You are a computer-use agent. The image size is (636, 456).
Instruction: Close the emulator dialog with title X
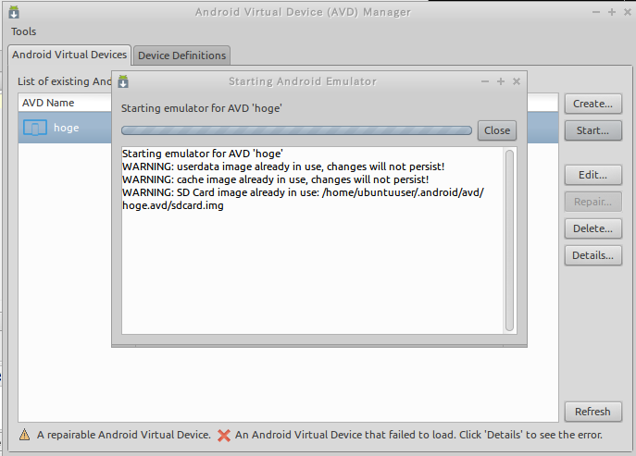coord(517,81)
